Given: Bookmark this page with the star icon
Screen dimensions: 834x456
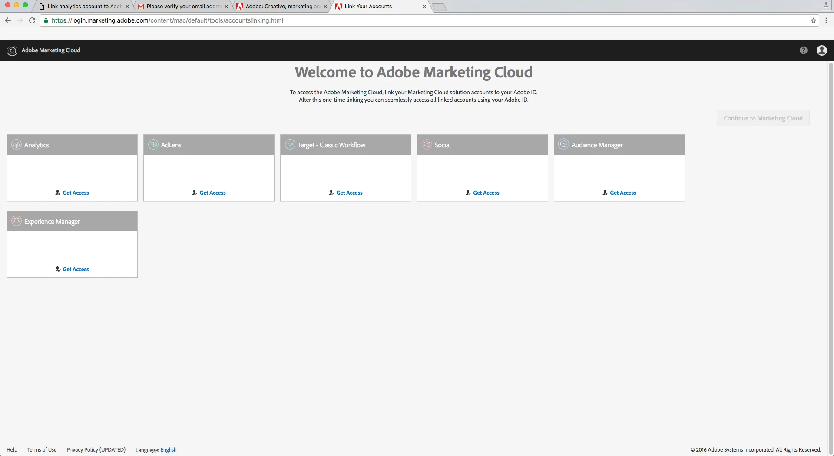Looking at the screenshot, I should click(x=814, y=20).
